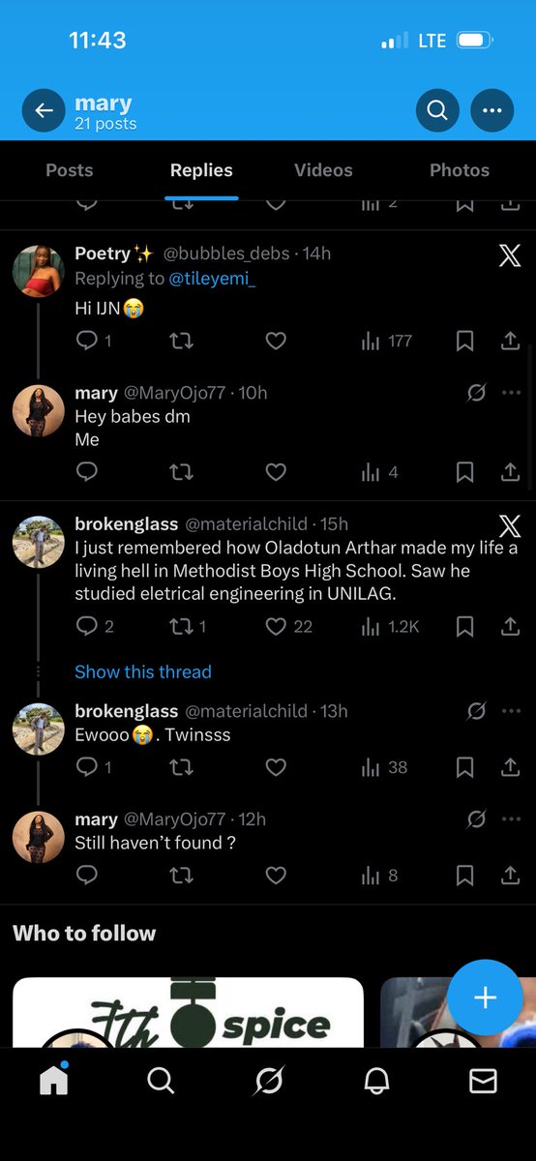Open more options on 'Still haven't found' reply
This screenshot has height=1161, width=536.
512,819
